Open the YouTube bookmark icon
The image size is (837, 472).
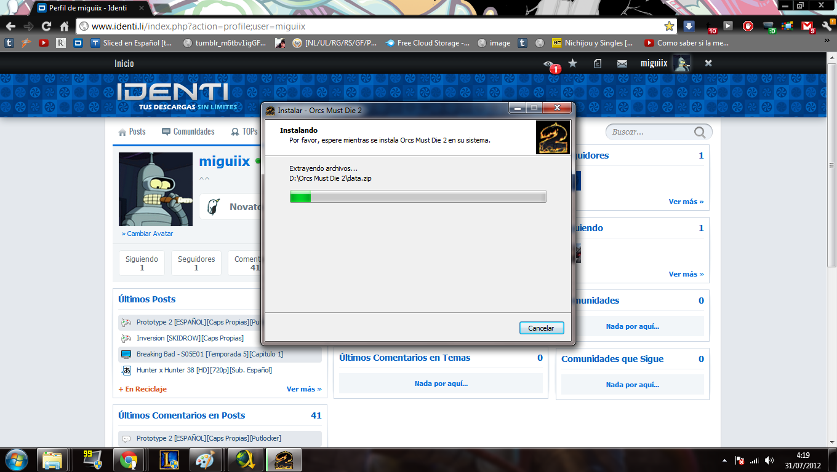[44, 43]
